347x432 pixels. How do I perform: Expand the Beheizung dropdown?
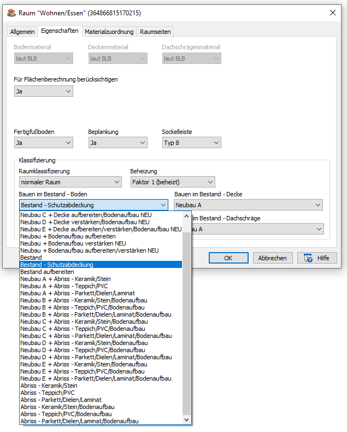click(173, 182)
